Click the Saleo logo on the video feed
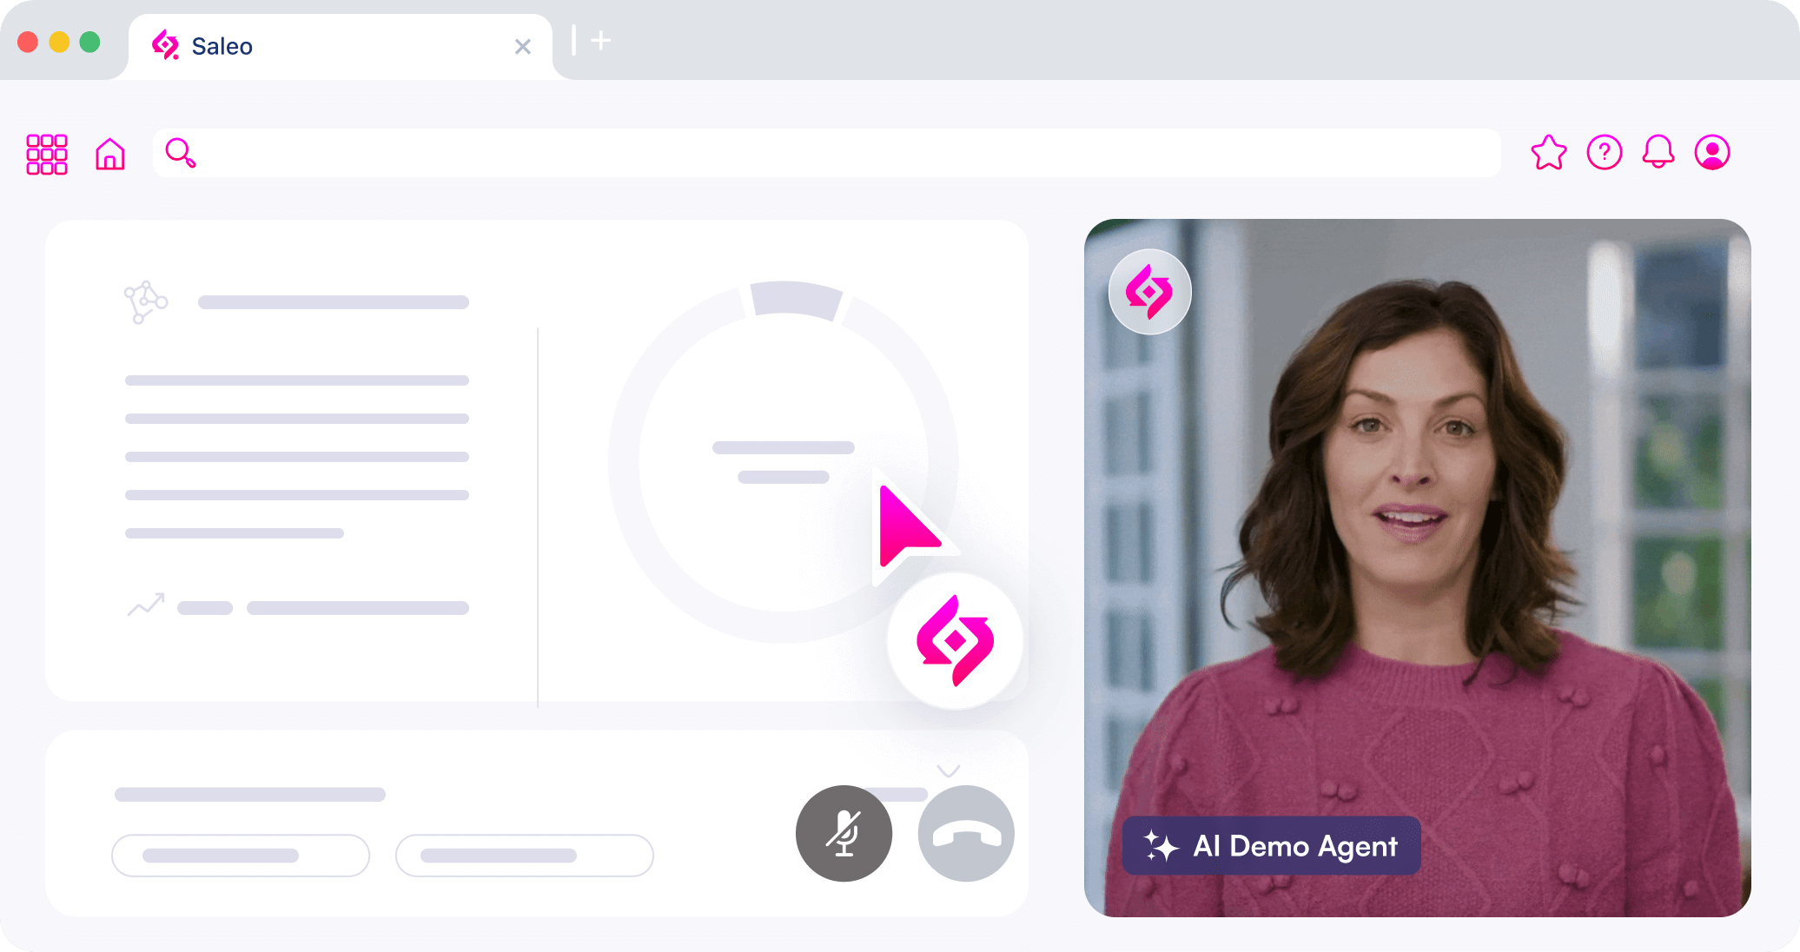This screenshot has width=1800, height=952. pos(1149,292)
